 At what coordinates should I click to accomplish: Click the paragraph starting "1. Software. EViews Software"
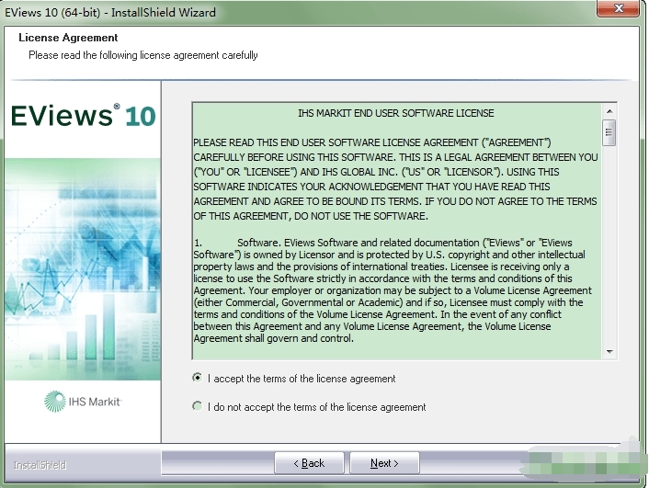(x=393, y=290)
